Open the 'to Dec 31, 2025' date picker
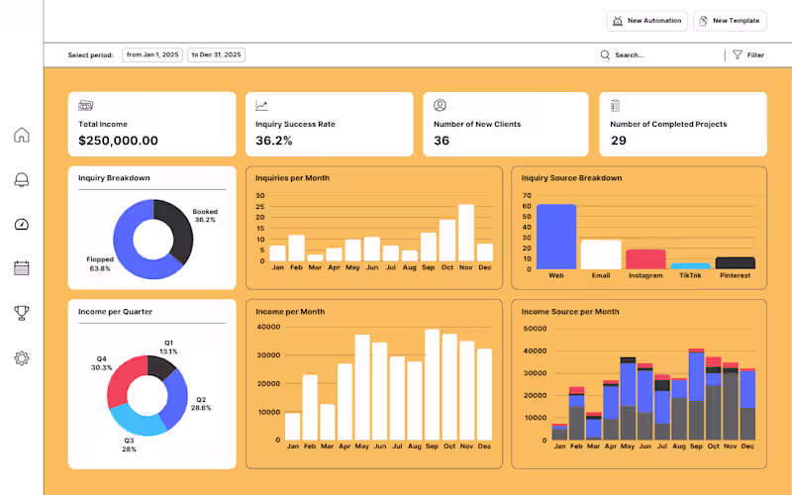 [216, 54]
